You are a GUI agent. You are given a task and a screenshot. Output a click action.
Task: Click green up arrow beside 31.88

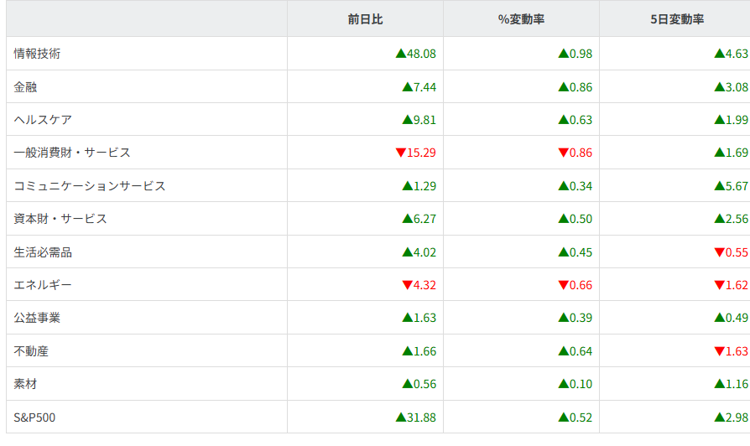(400, 417)
